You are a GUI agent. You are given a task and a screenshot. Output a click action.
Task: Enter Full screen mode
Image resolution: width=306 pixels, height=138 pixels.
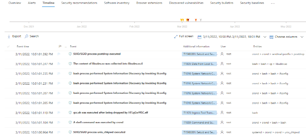186,36
